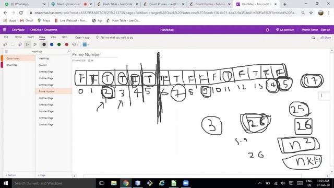Click the address bar URL

[165, 13]
